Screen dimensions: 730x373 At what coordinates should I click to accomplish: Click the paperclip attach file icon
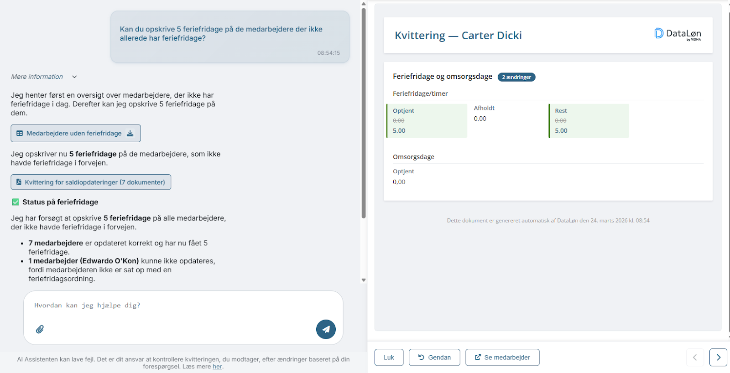[x=40, y=329]
